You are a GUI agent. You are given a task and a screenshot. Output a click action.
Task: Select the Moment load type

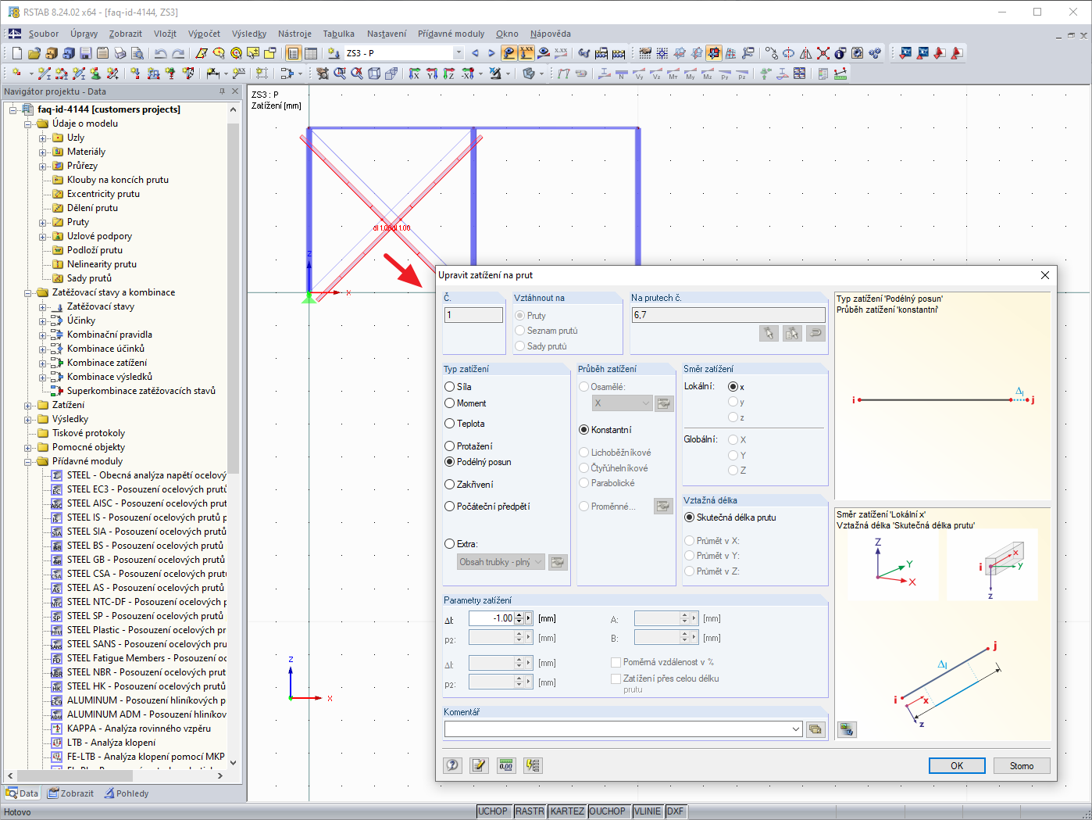tap(450, 403)
